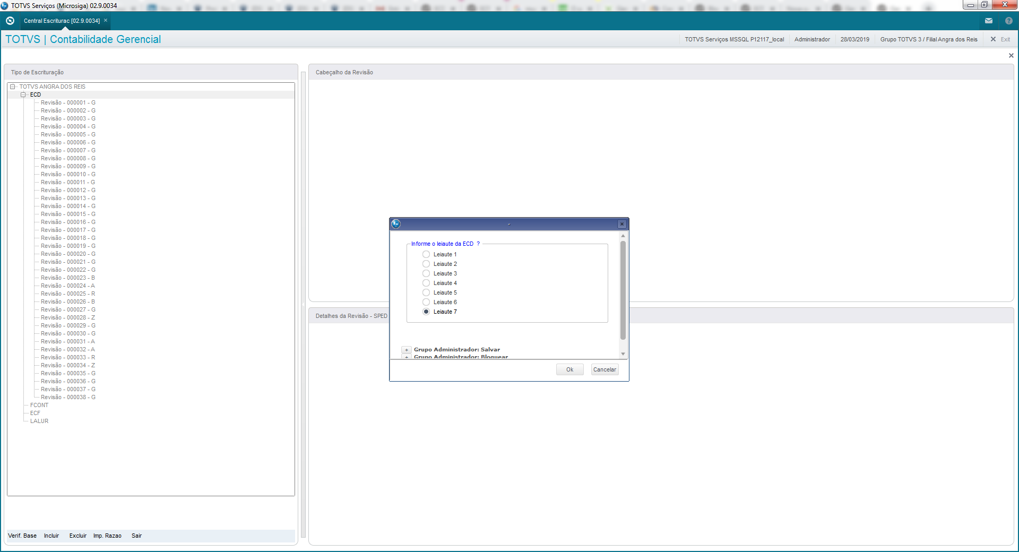
Task: Select Revisão - 000015 - G
Action: [68, 214]
